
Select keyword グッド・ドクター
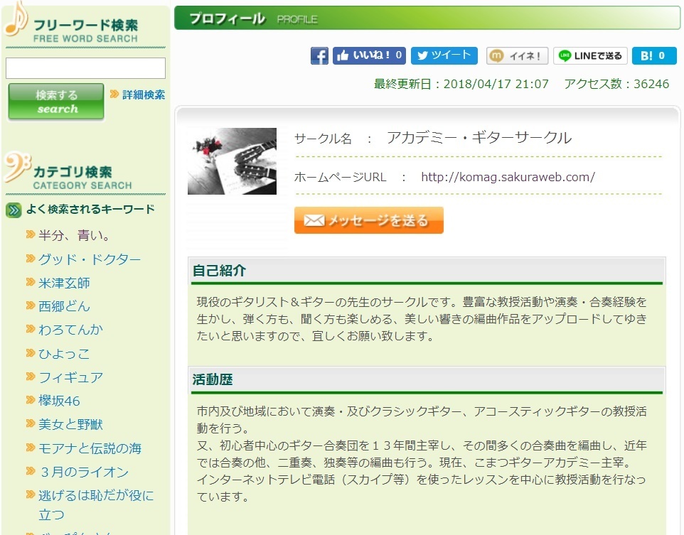coord(90,259)
